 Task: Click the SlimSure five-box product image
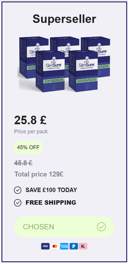click(x=64, y=64)
